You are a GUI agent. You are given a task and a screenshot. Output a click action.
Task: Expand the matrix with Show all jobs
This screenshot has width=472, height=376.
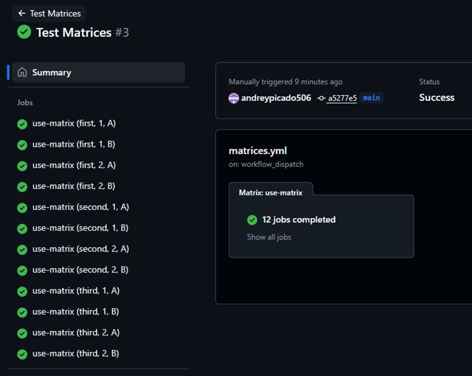click(269, 237)
